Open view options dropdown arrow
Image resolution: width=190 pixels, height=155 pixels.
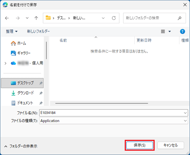tap(169, 32)
